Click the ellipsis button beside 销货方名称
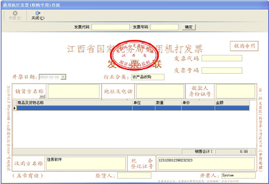Viewport: 269px width, 184px height. tap(42, 96)
